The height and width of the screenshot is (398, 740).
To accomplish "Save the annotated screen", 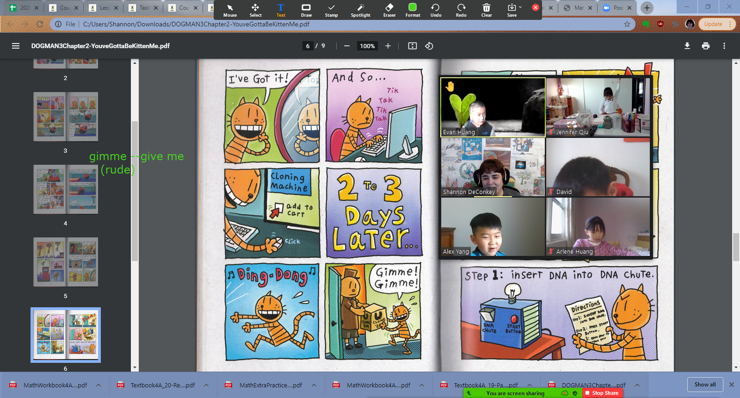I will [x=512, y=10].
